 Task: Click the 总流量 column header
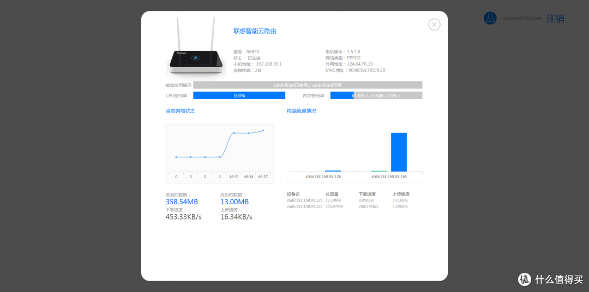[332, 194]
